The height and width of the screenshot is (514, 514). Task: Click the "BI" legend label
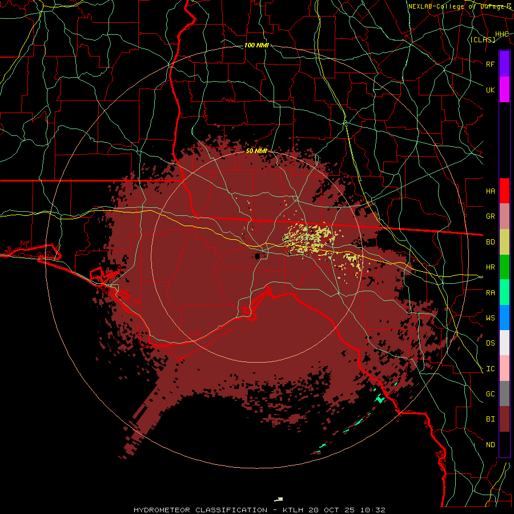click(491, 419)
